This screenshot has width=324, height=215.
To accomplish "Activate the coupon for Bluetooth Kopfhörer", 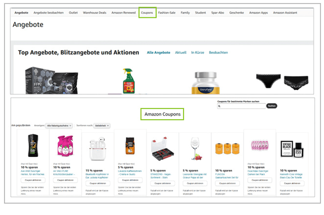I will pyautogui.click(x=98, y=183).
